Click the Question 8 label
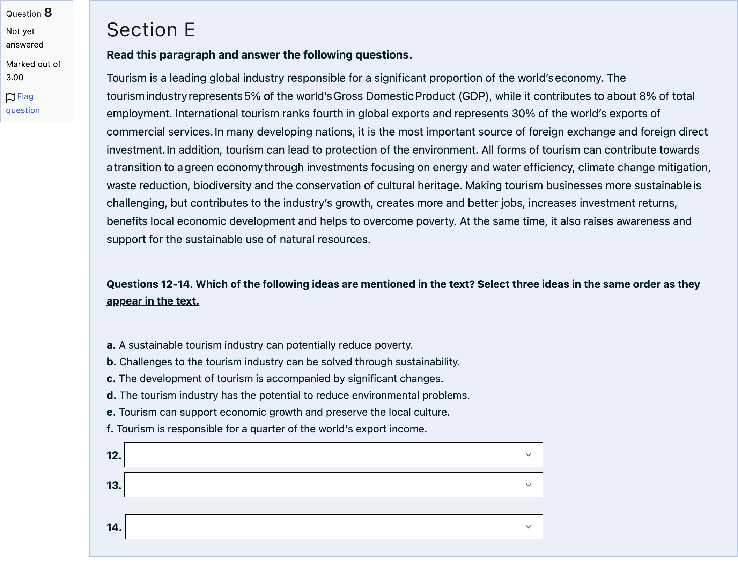Image resolution: width=738 pixels, height=568 pixels. coord(29,13)
